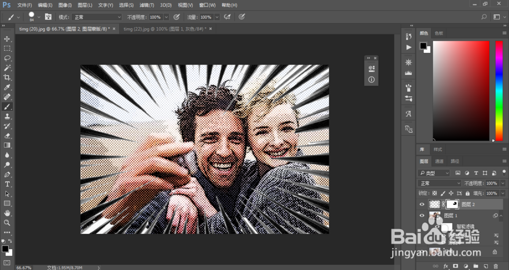Switch to timing (22).jpg document tab

coord(165,29)
